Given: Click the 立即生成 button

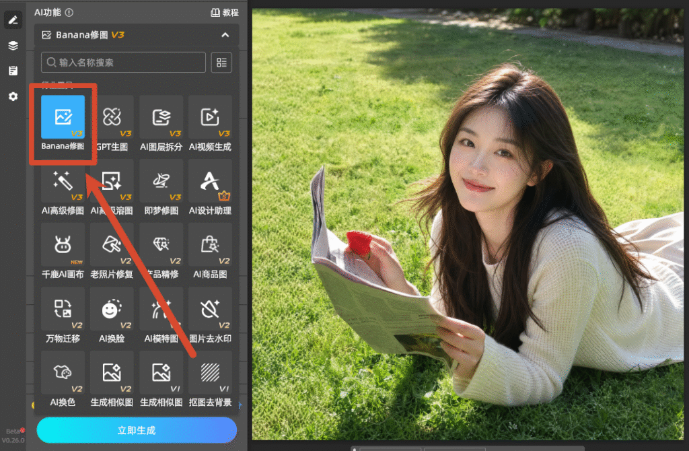Looking at the screenshot, I should pyautogui.click(x=137, y=430).
